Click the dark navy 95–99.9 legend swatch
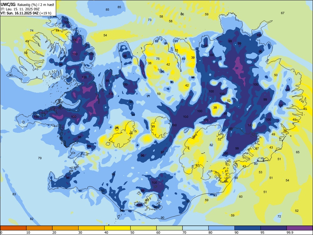Image resolution: width=313 pixels, height=235 pixels. click(x=274, y=228)
